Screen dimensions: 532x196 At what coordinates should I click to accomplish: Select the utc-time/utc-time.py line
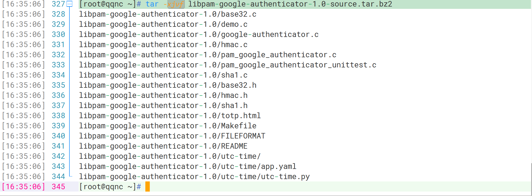(x=194, y=177)
